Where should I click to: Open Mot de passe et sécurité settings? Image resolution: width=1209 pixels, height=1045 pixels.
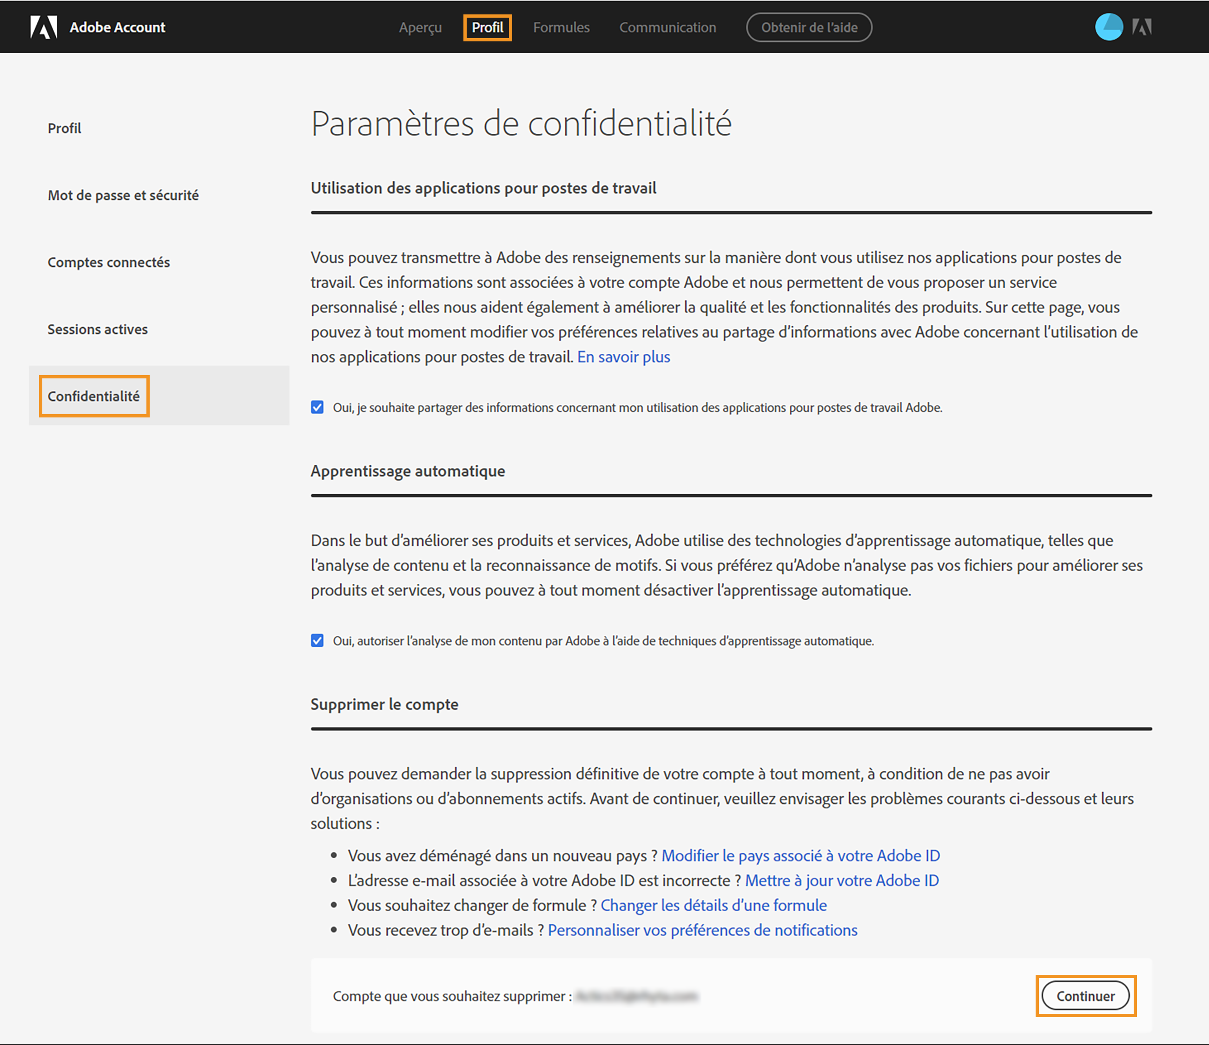tap(123, 195)
